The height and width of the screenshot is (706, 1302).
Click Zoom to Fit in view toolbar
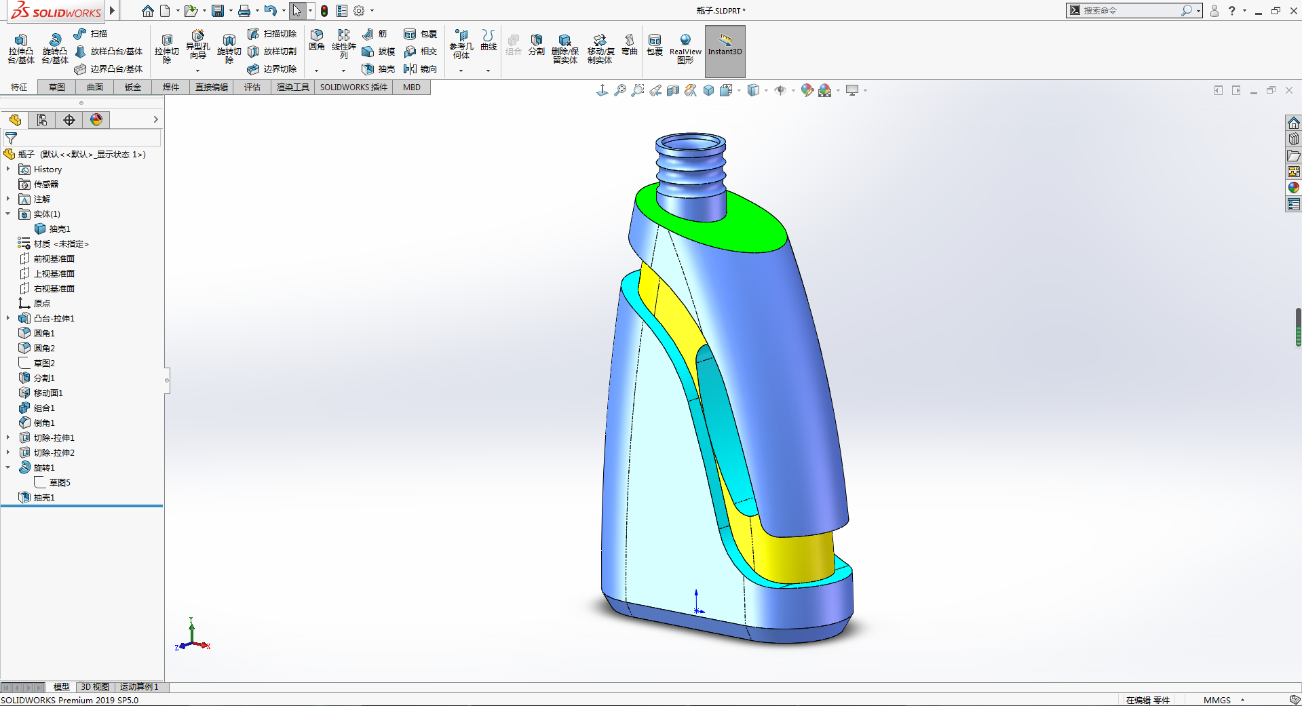[619, 90]
